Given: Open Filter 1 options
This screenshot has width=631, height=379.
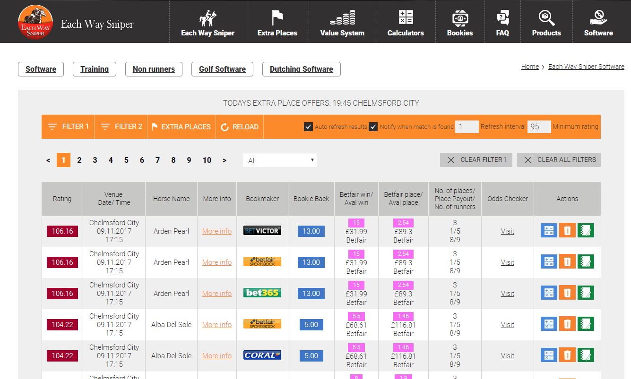Looking at the screenshot, I should pos(68,126).
